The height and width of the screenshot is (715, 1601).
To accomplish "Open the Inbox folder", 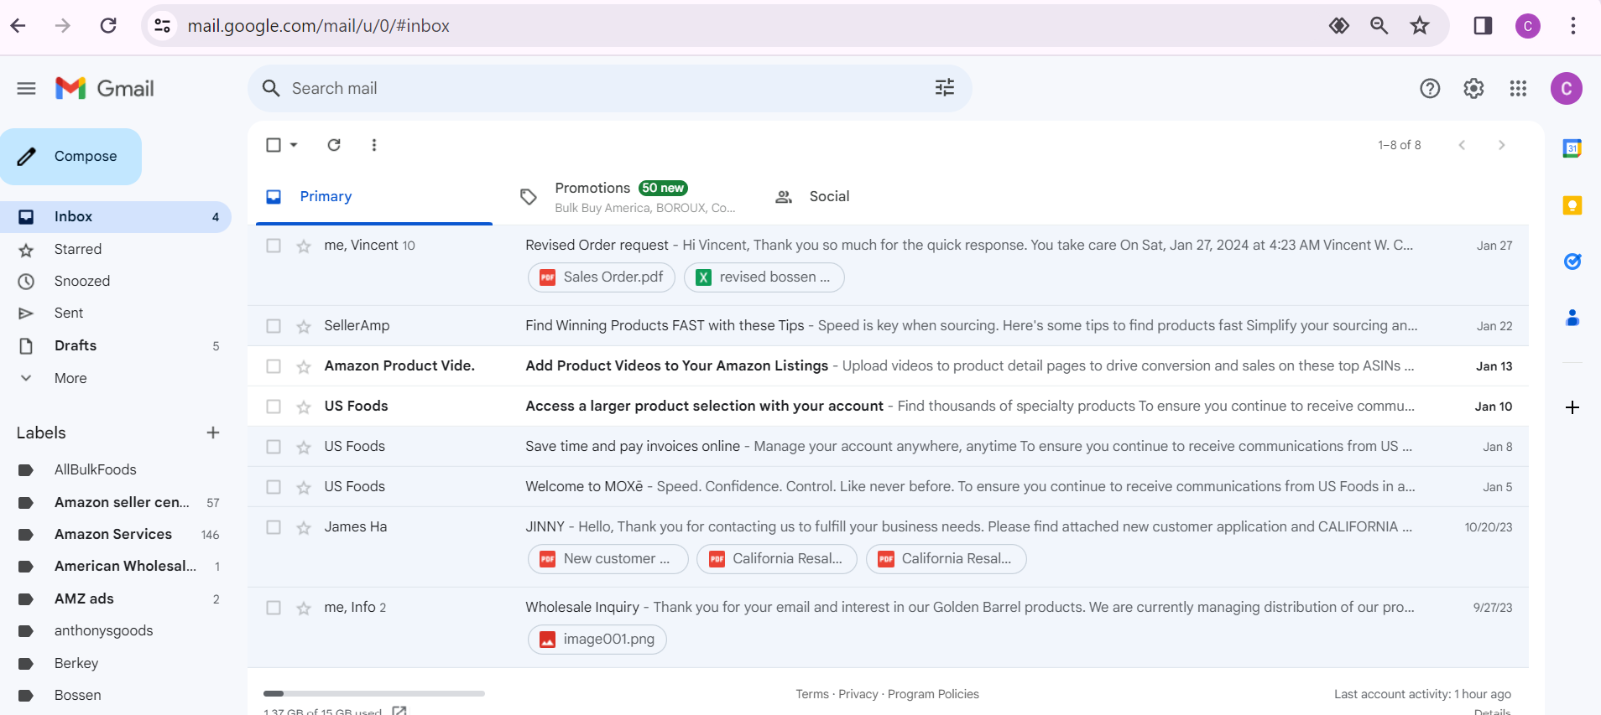I will [x=116, y=216].
